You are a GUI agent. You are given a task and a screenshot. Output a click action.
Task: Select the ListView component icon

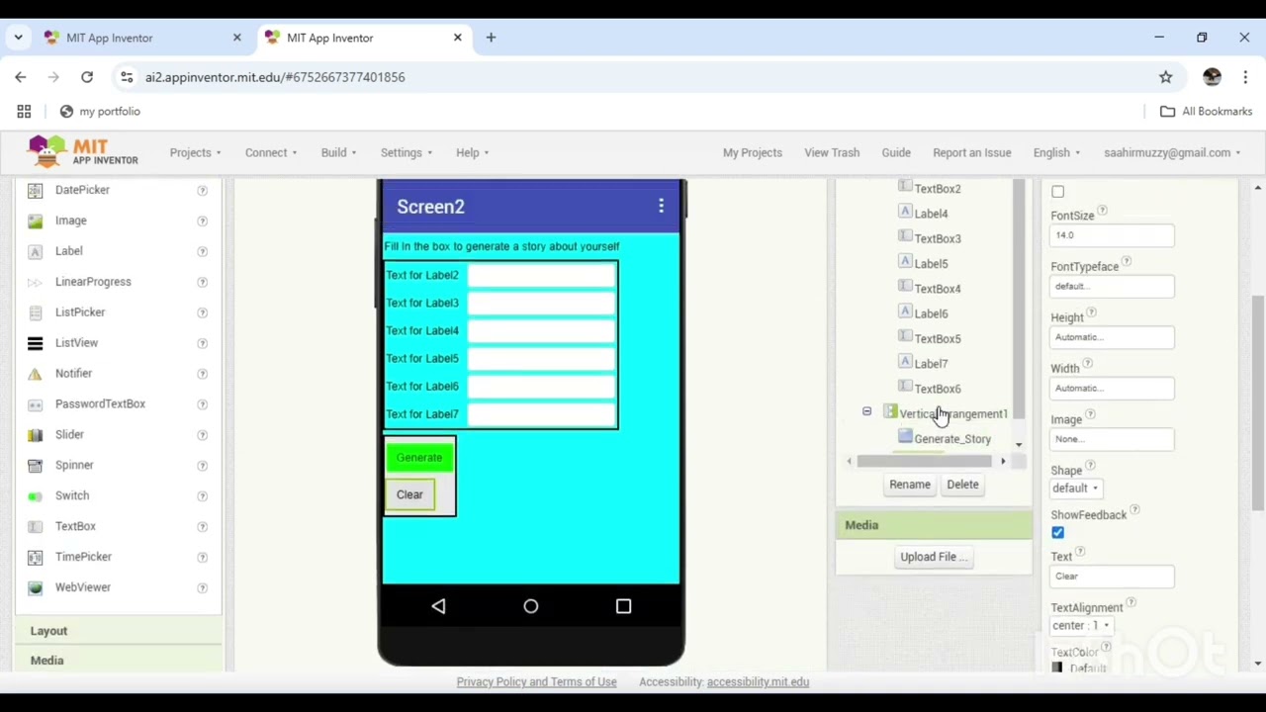[x=36, y=343]
